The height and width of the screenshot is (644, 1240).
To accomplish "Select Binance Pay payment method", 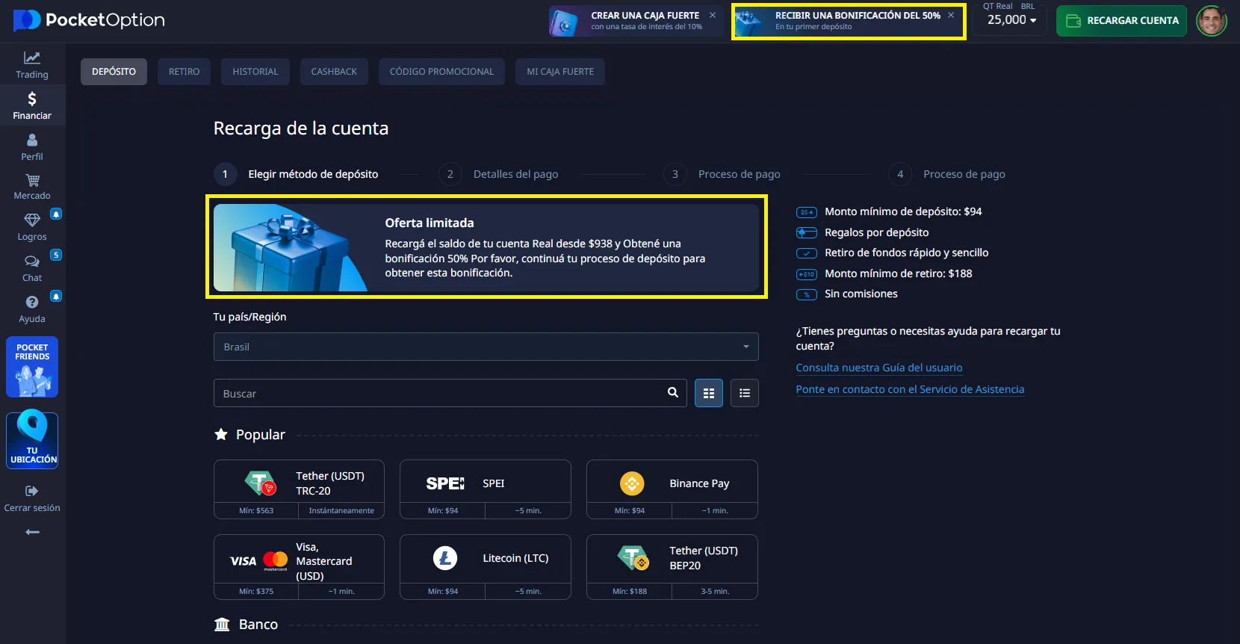I will point(672,483).
